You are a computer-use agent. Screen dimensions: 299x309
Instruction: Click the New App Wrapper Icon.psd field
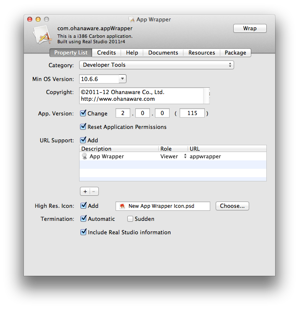tap(163, 206)
